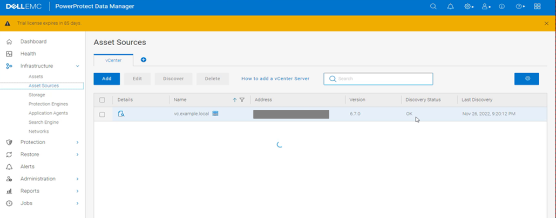Open Application Agents in the sidebar
Image resolution: width=556 pixels, height=218 pixels.
48,113
